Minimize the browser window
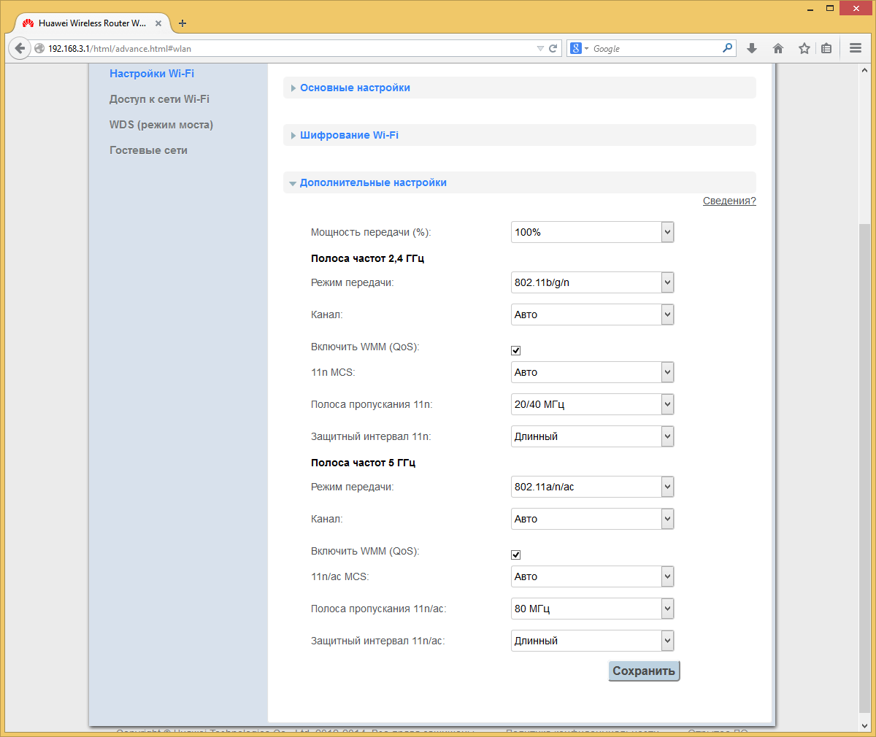The image size is (876, 737). (x=810, y=9)
